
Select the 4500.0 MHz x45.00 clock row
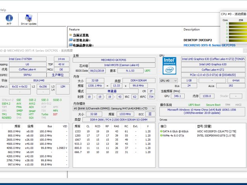pos(34,144)
